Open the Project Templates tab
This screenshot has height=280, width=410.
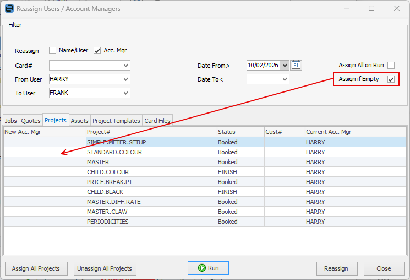point(116,121)
